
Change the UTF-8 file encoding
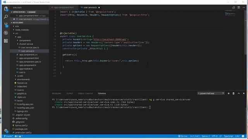[215, 136]
